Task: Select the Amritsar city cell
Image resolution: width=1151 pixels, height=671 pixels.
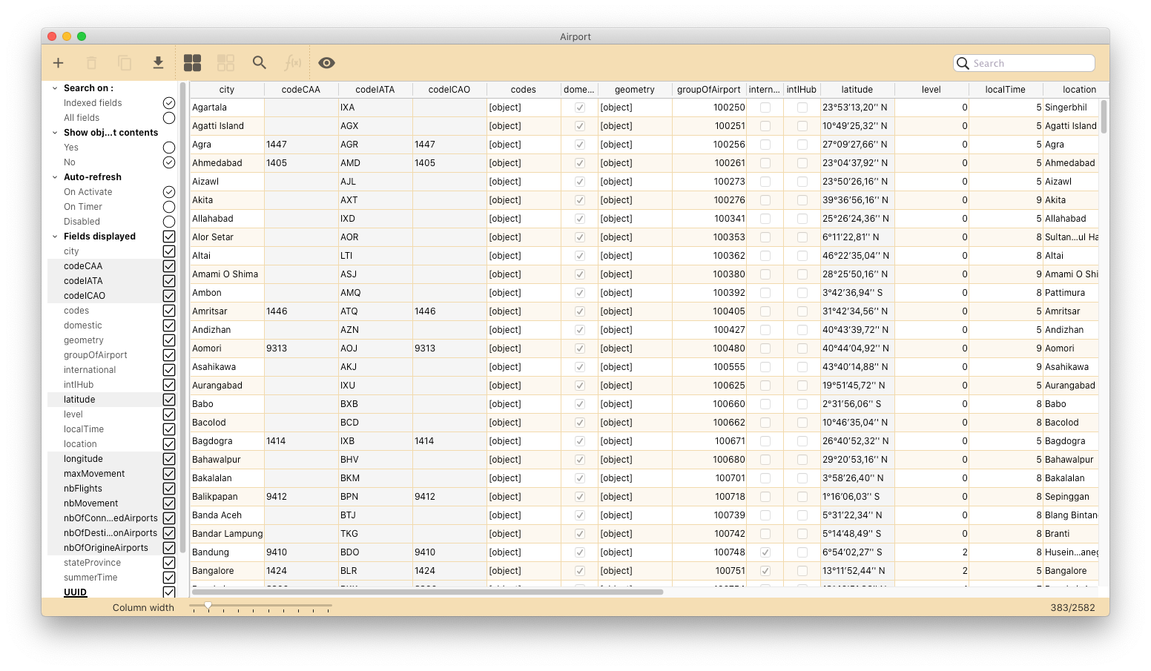Action: coord(227,311)
